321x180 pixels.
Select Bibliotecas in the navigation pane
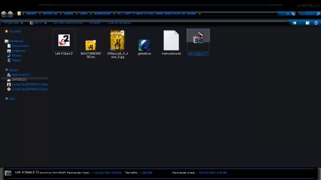coord(17,41)
